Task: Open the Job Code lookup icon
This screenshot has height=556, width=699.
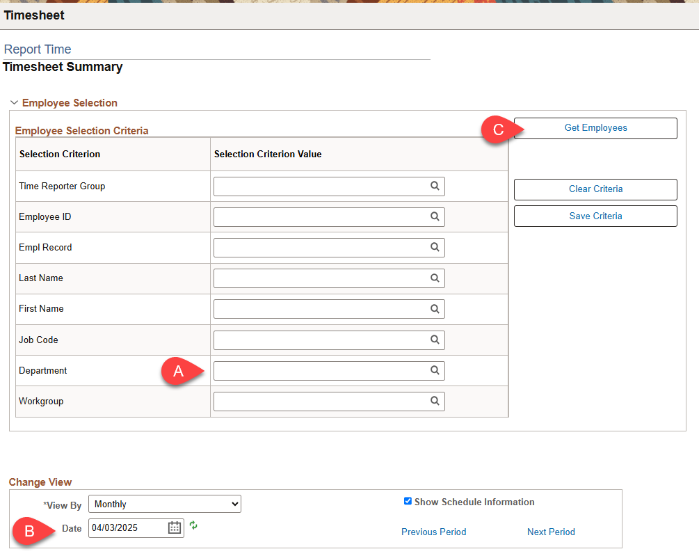Action: pos(435,340)
